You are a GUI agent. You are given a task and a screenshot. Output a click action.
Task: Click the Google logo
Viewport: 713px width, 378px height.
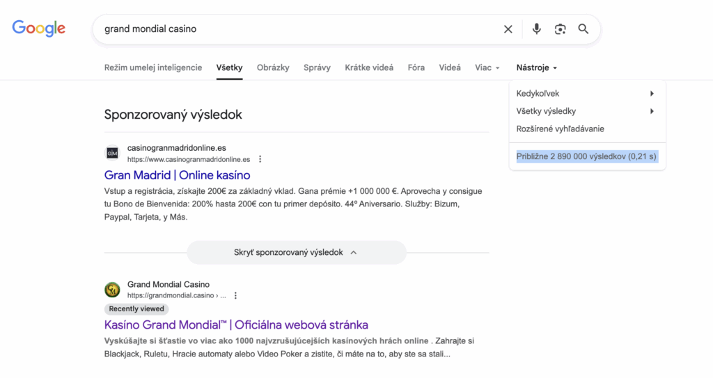tap(39, 28)
